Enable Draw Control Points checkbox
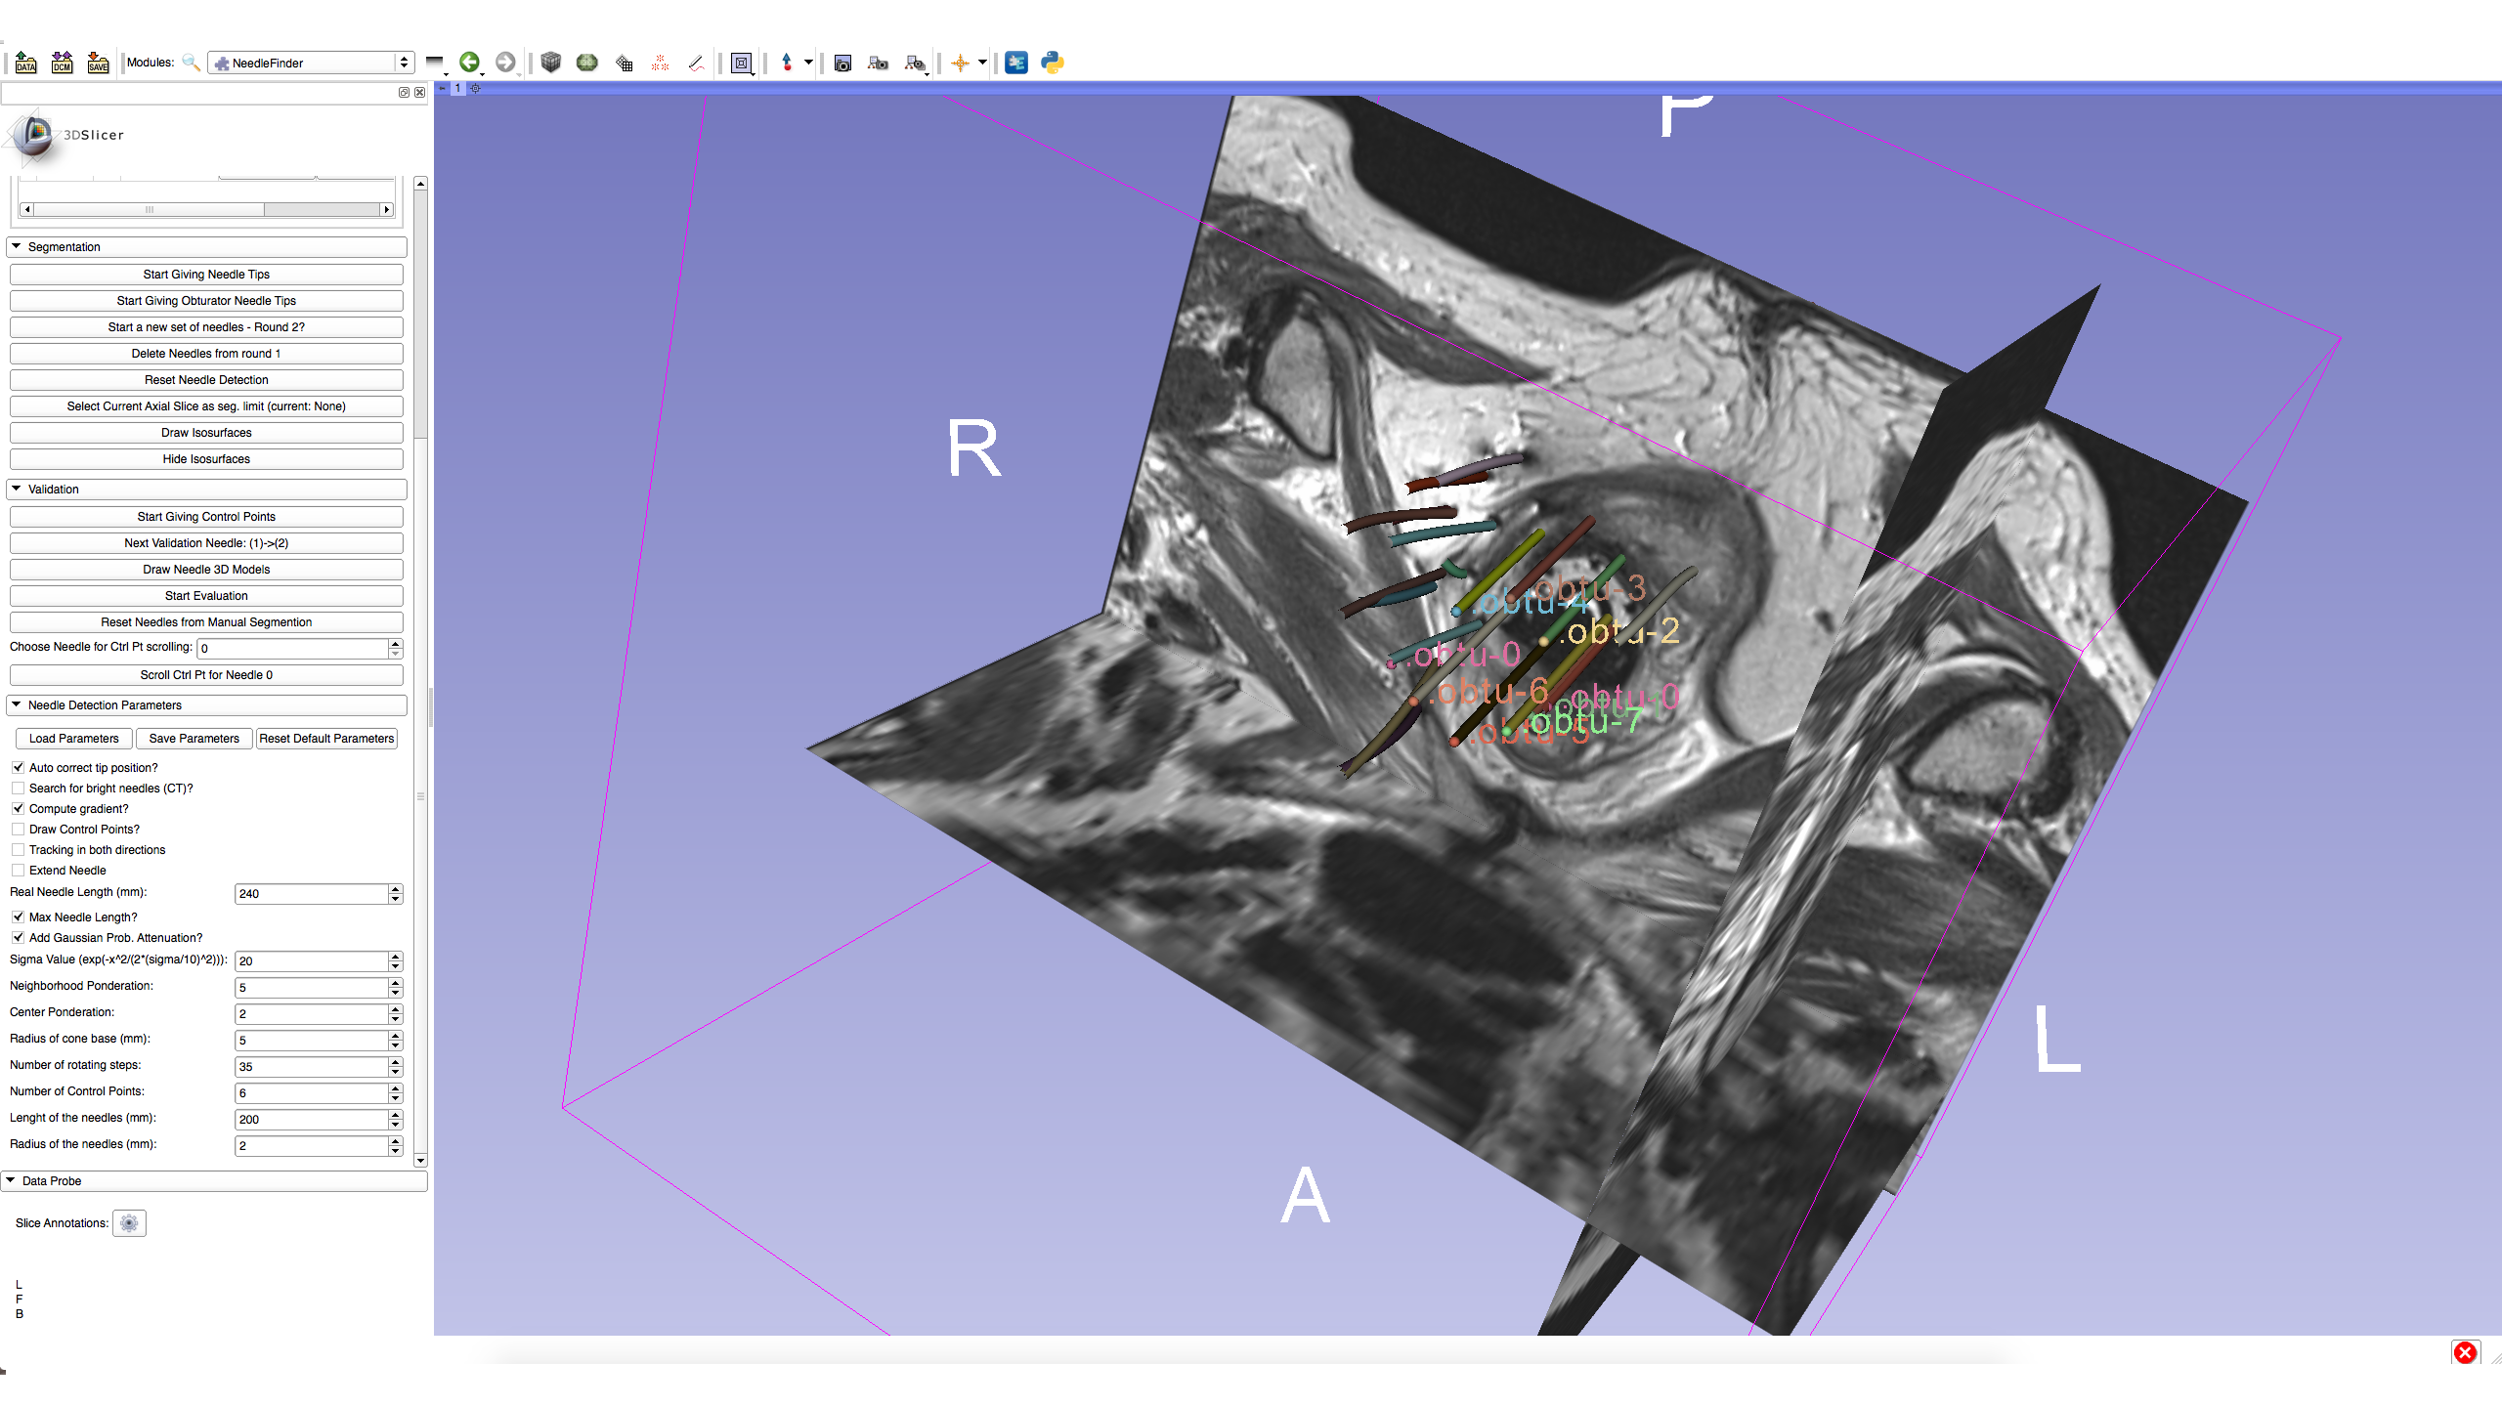 tap(19, 830)
